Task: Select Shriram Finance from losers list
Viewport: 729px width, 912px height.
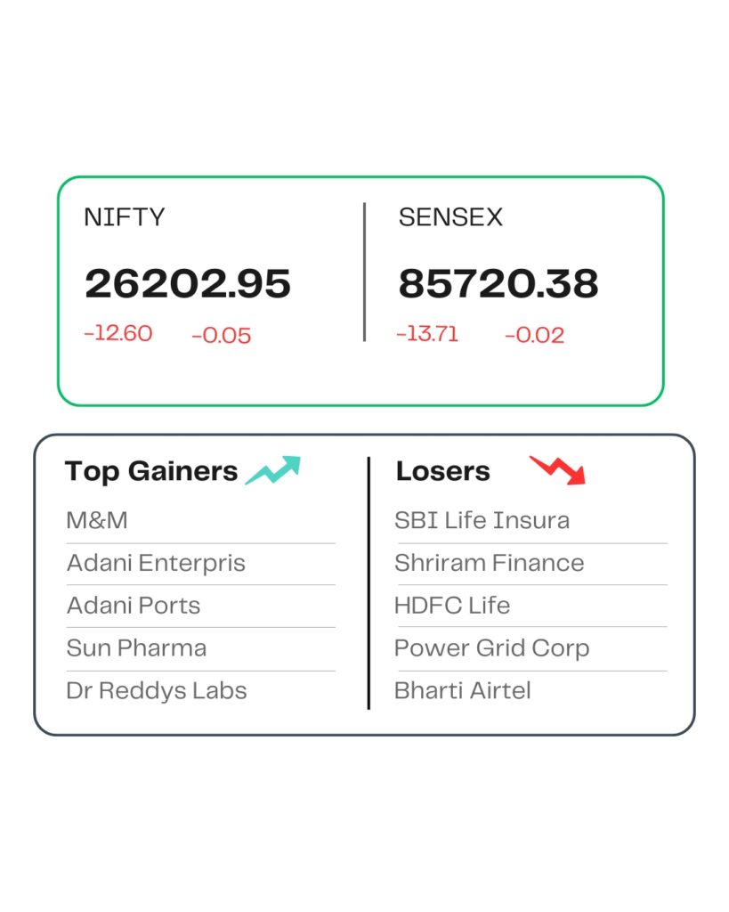Action: pyautogui.click(x=490, y=563)
